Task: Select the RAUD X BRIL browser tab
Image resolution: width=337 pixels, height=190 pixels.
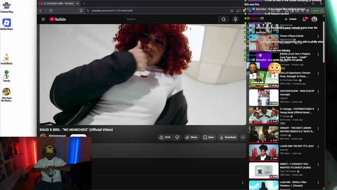Action: pos(59,3)
